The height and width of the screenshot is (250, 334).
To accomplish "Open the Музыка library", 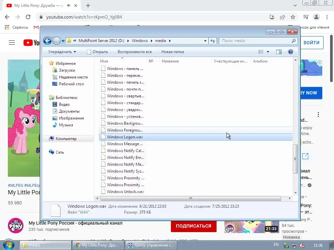I will 66,125.
